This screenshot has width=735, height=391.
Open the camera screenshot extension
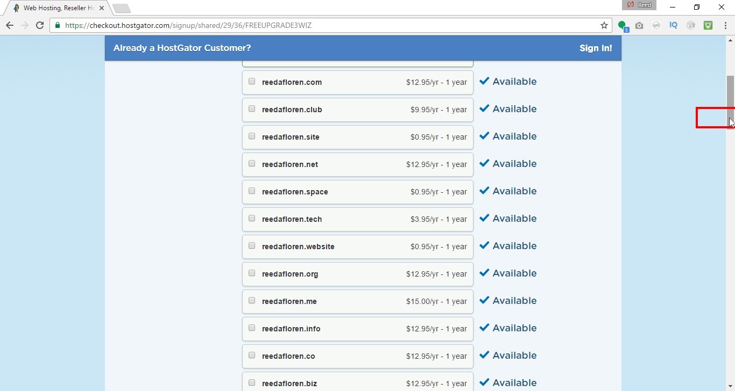click(639, 25)
